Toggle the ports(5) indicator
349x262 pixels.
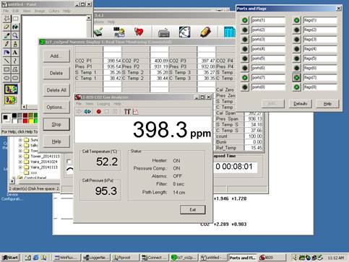245,58
